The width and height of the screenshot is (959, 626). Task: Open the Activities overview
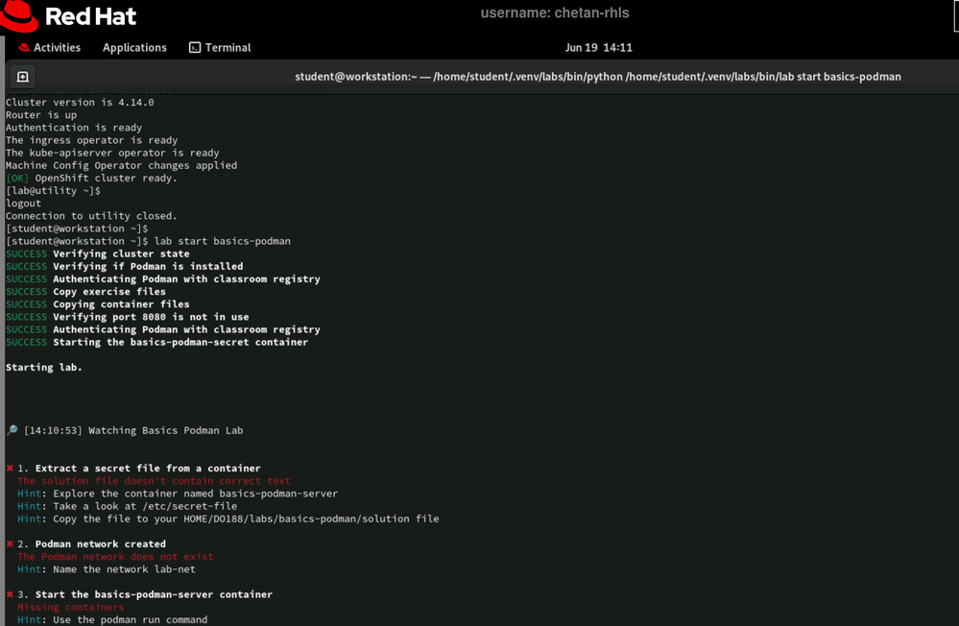(x=49, y=47)
